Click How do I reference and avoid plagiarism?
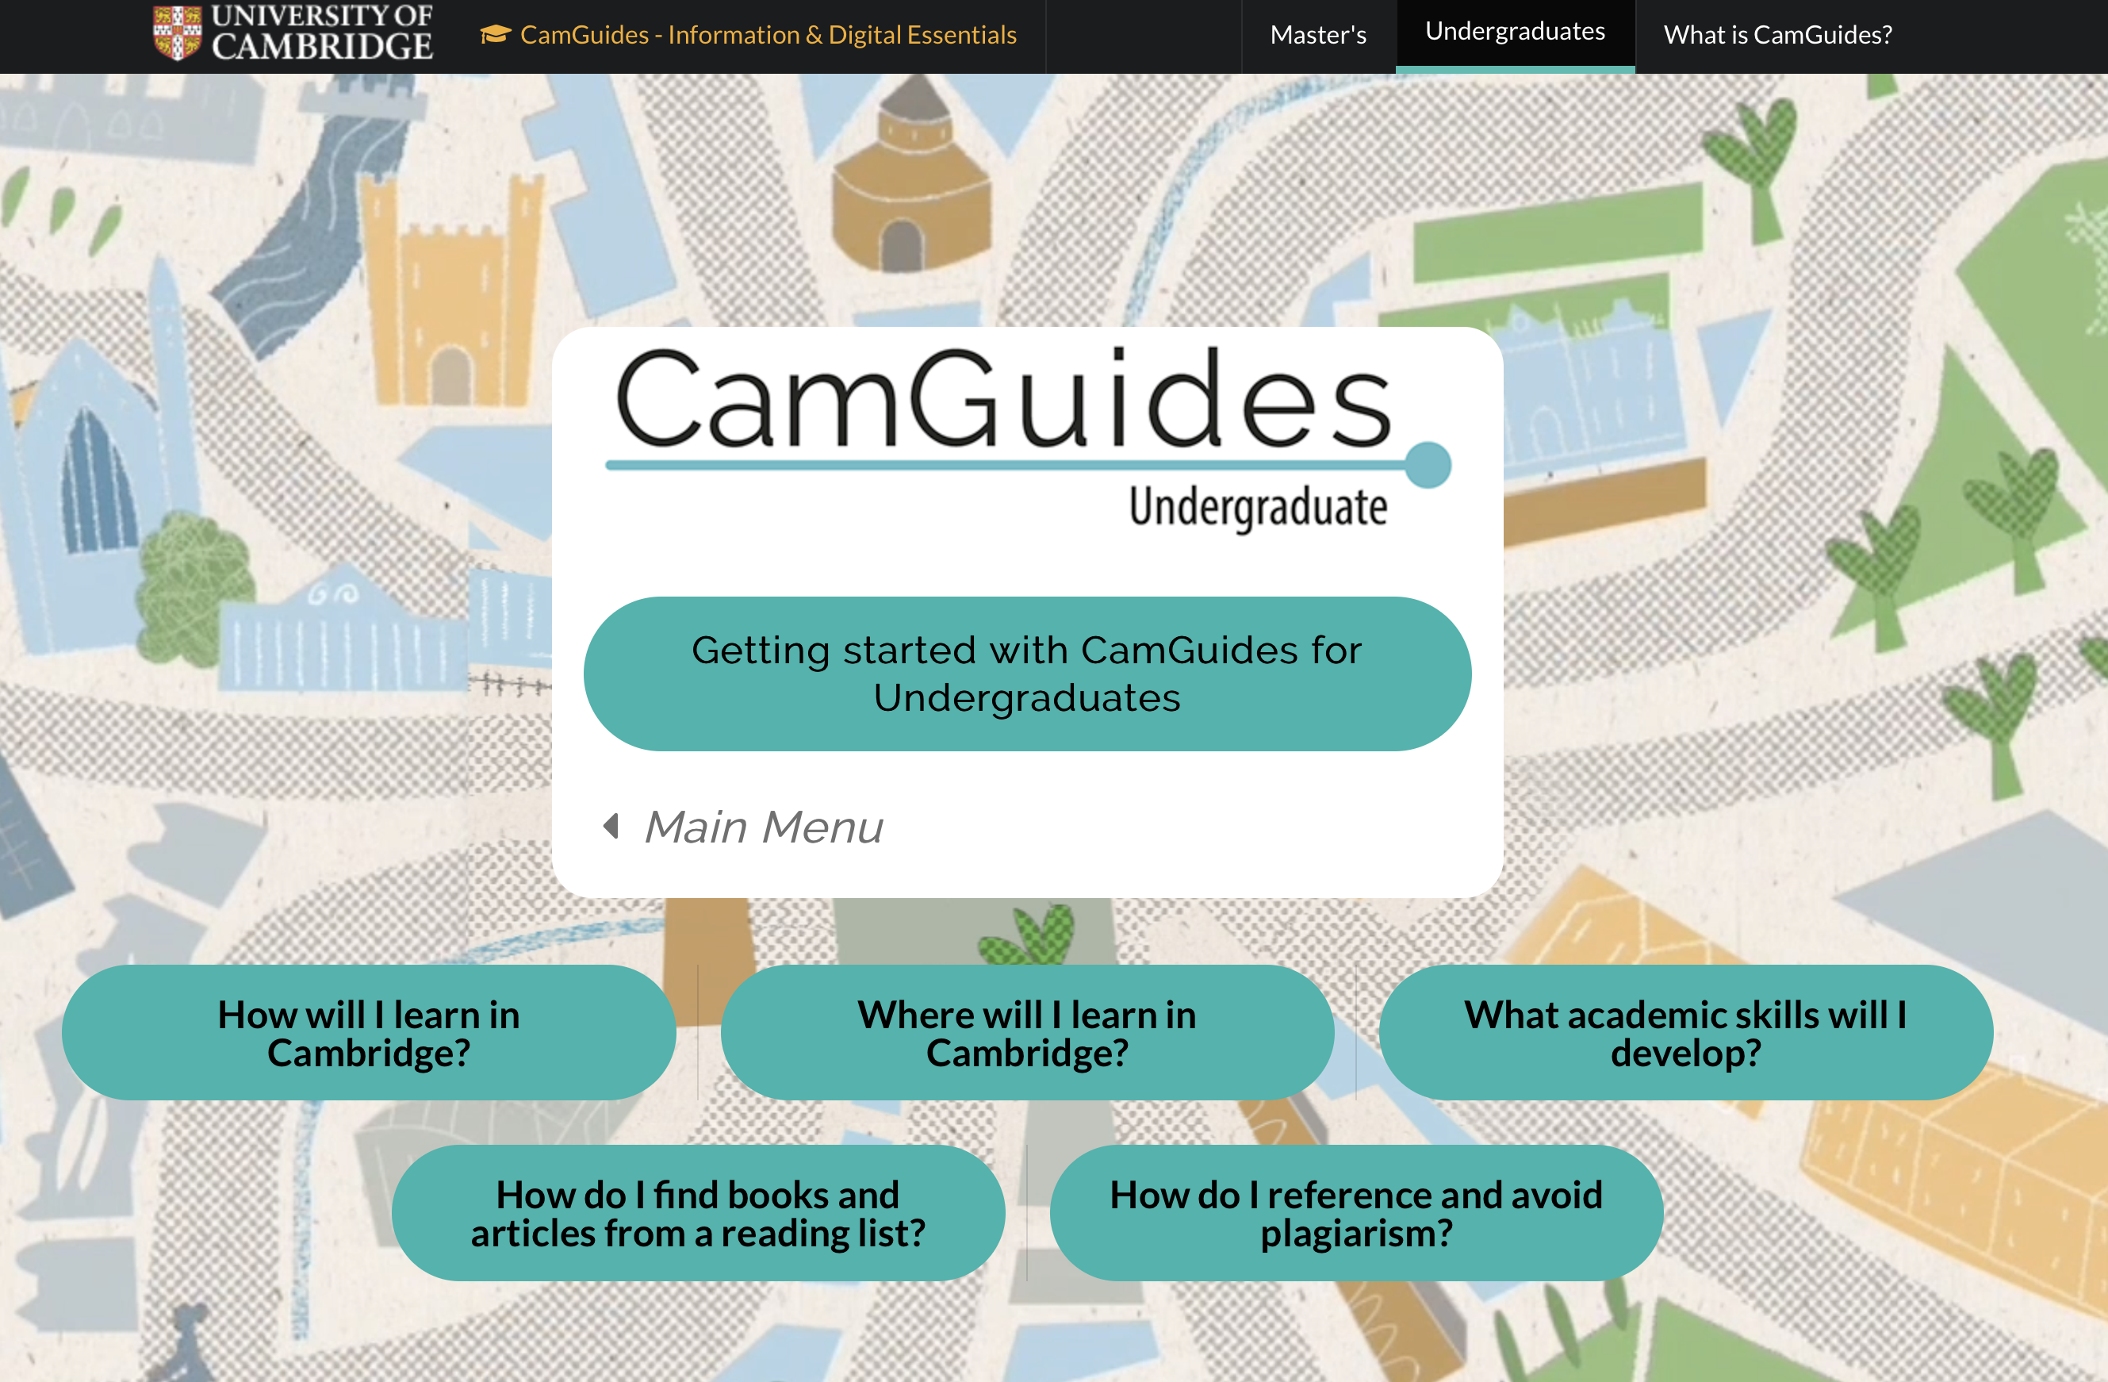 [1355, 1212]
